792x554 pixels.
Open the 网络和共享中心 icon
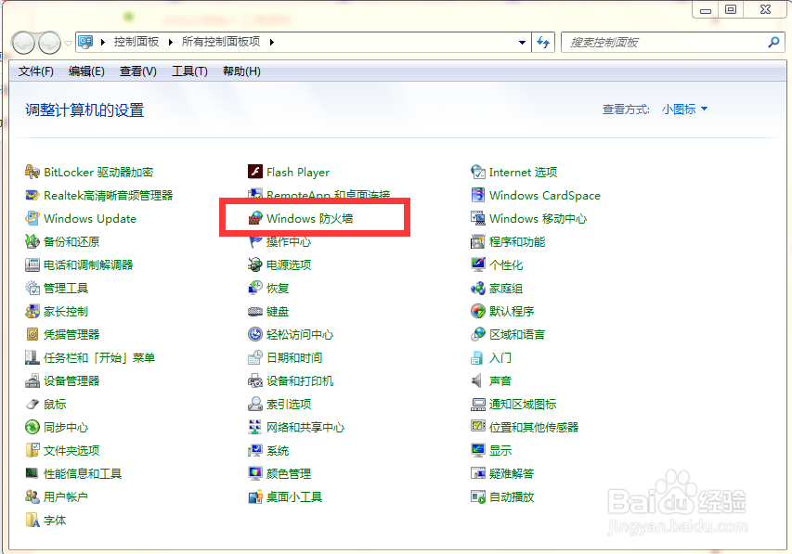tap(255, 428)
